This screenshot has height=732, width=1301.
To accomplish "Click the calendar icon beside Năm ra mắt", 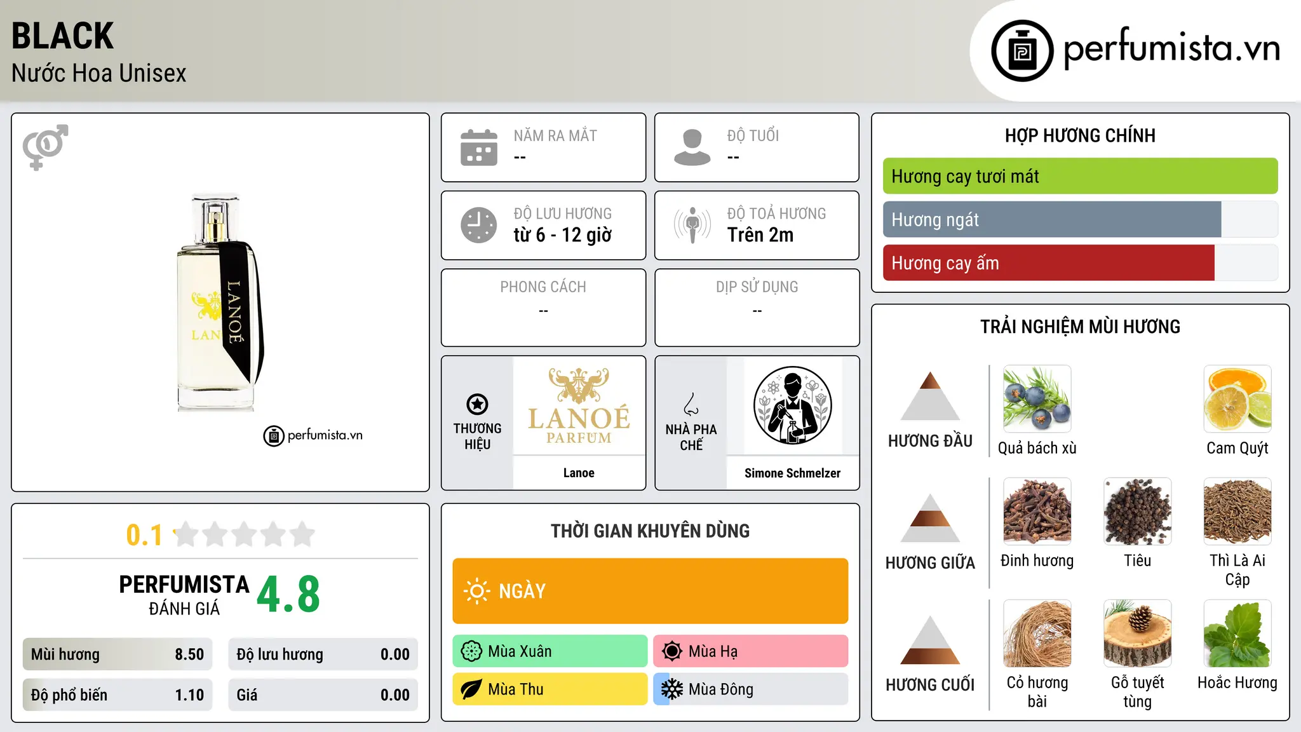I will pyautogui.click(x=479, y=147).
